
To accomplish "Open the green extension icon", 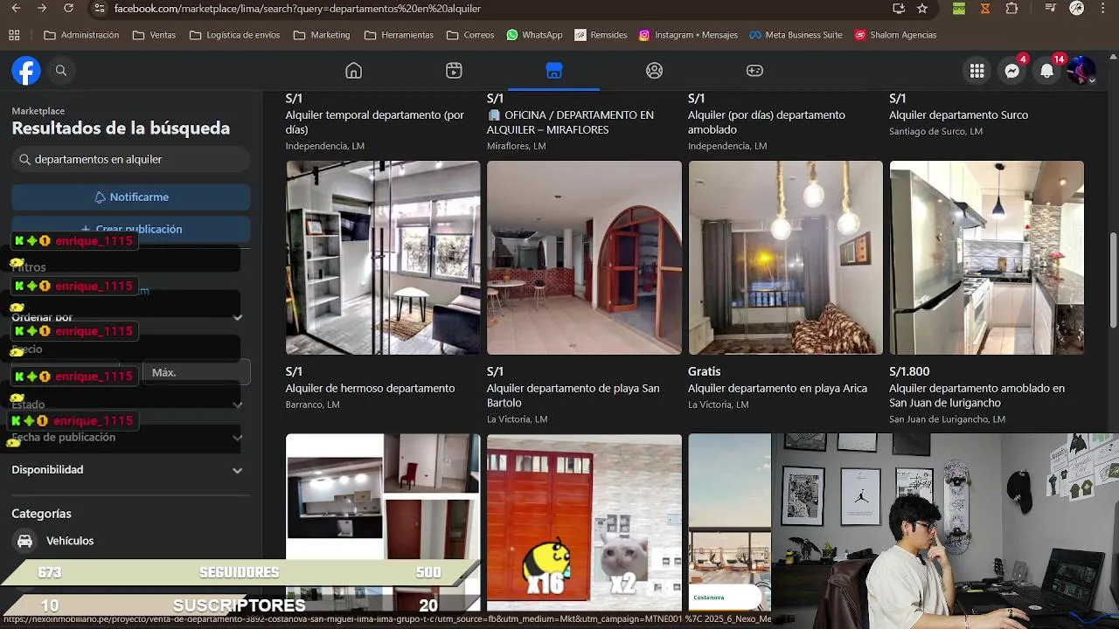I will point(959,9).
